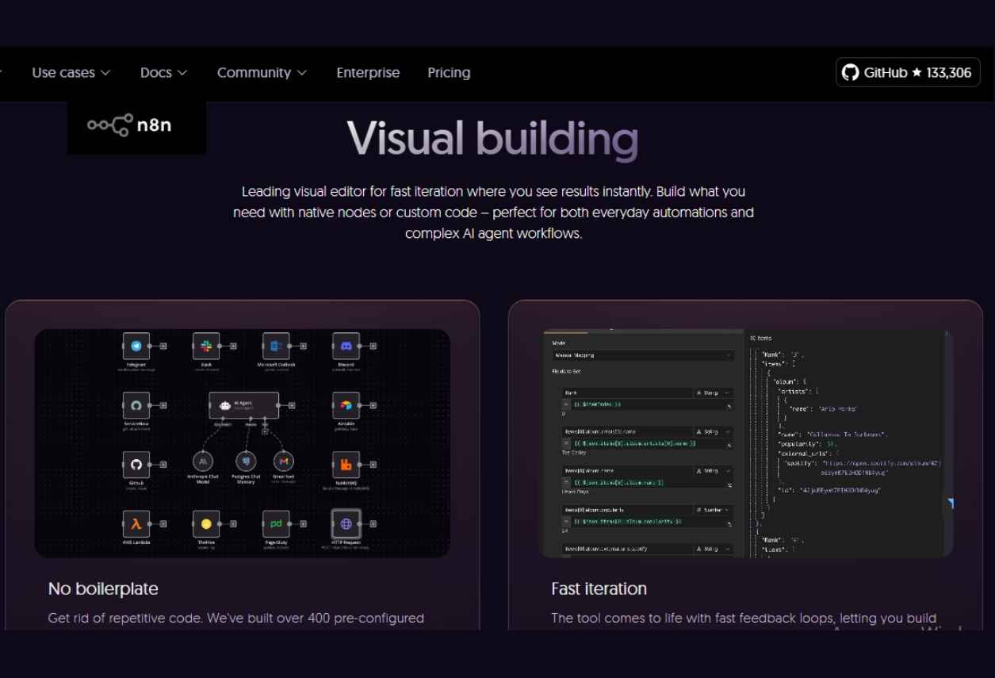Image resolution: width=995 pixels, height=678 pixels.
Task: Expand the Use cases menu
Action: pos(71,73)
